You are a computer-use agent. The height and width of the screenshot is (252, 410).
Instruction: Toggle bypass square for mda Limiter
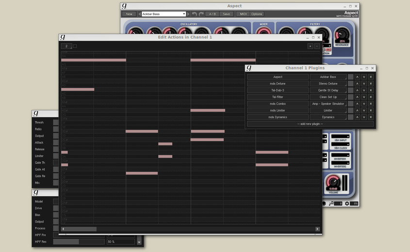pos(351,110)
